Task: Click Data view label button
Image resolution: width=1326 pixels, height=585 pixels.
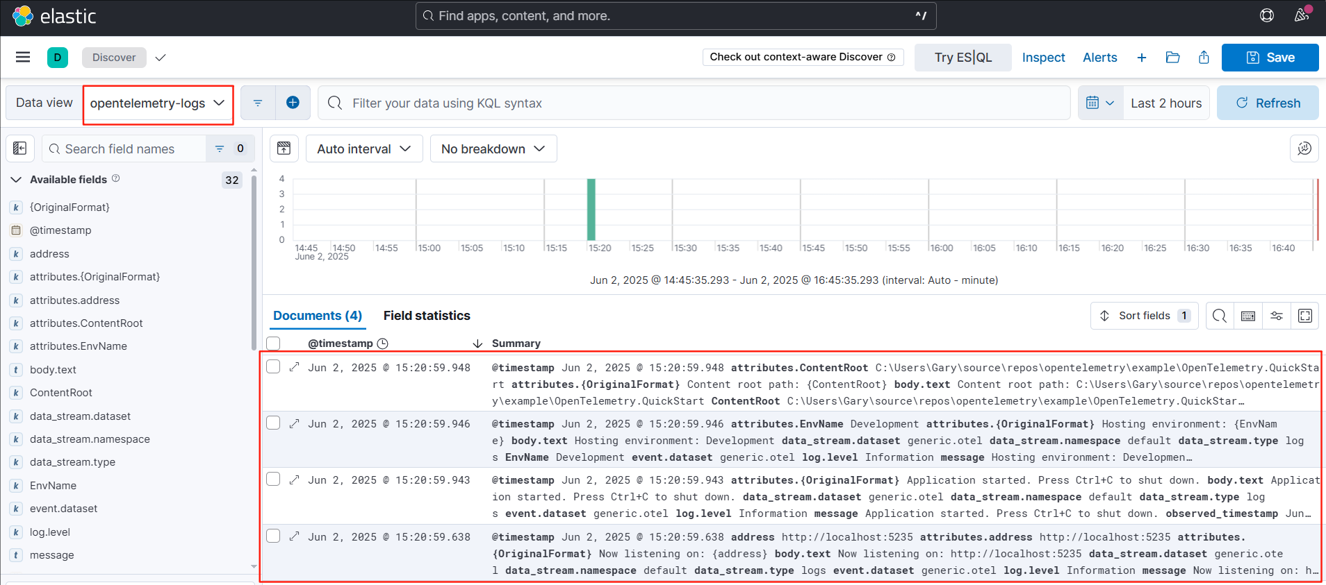Action: click(x=44, y=103)
